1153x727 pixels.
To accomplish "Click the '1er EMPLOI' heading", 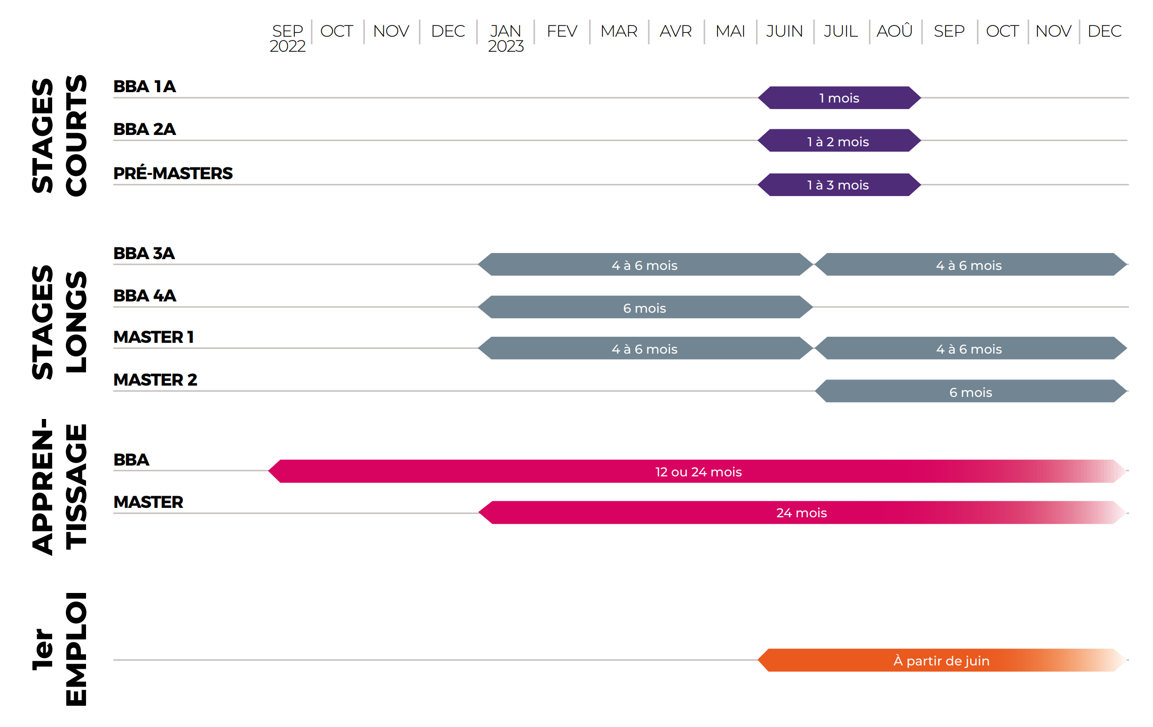I will pos(59,649).
